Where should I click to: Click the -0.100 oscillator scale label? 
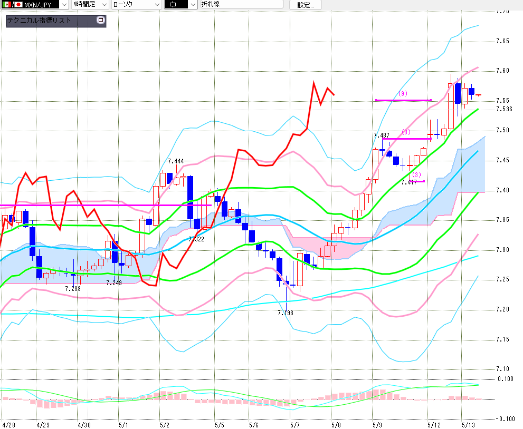coord(505,418)
